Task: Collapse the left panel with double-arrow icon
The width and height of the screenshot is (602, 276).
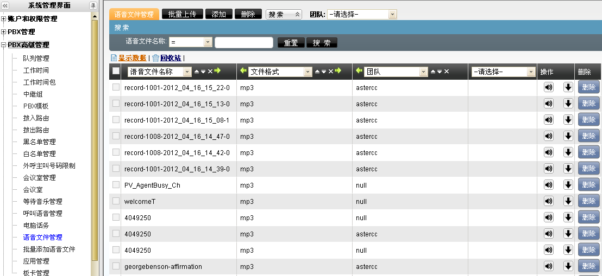Action: 5,5
